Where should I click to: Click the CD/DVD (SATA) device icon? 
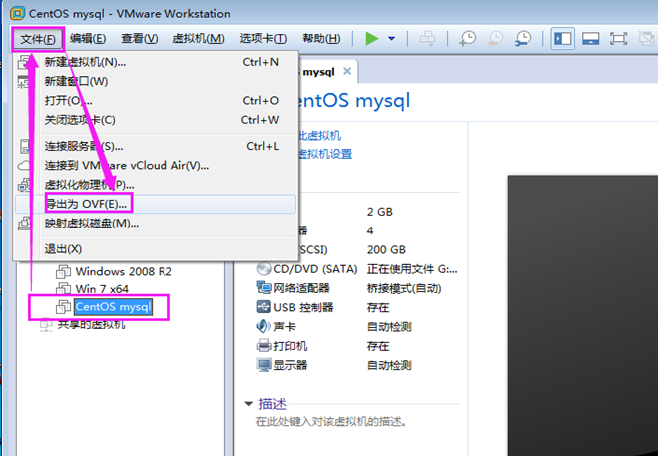pos(264,268)
